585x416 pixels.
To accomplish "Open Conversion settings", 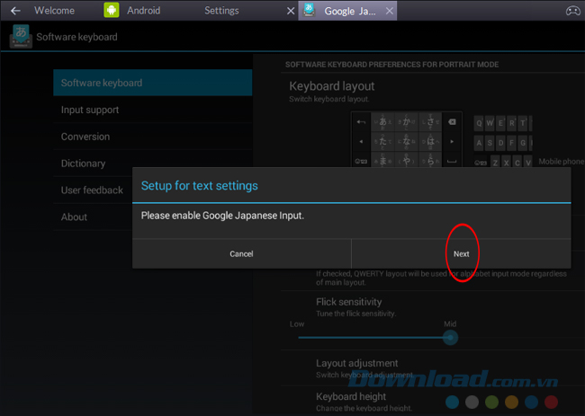I will (x=153, y=137).
